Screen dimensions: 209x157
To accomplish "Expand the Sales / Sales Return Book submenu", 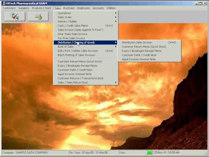I will [x=86, y=82].
